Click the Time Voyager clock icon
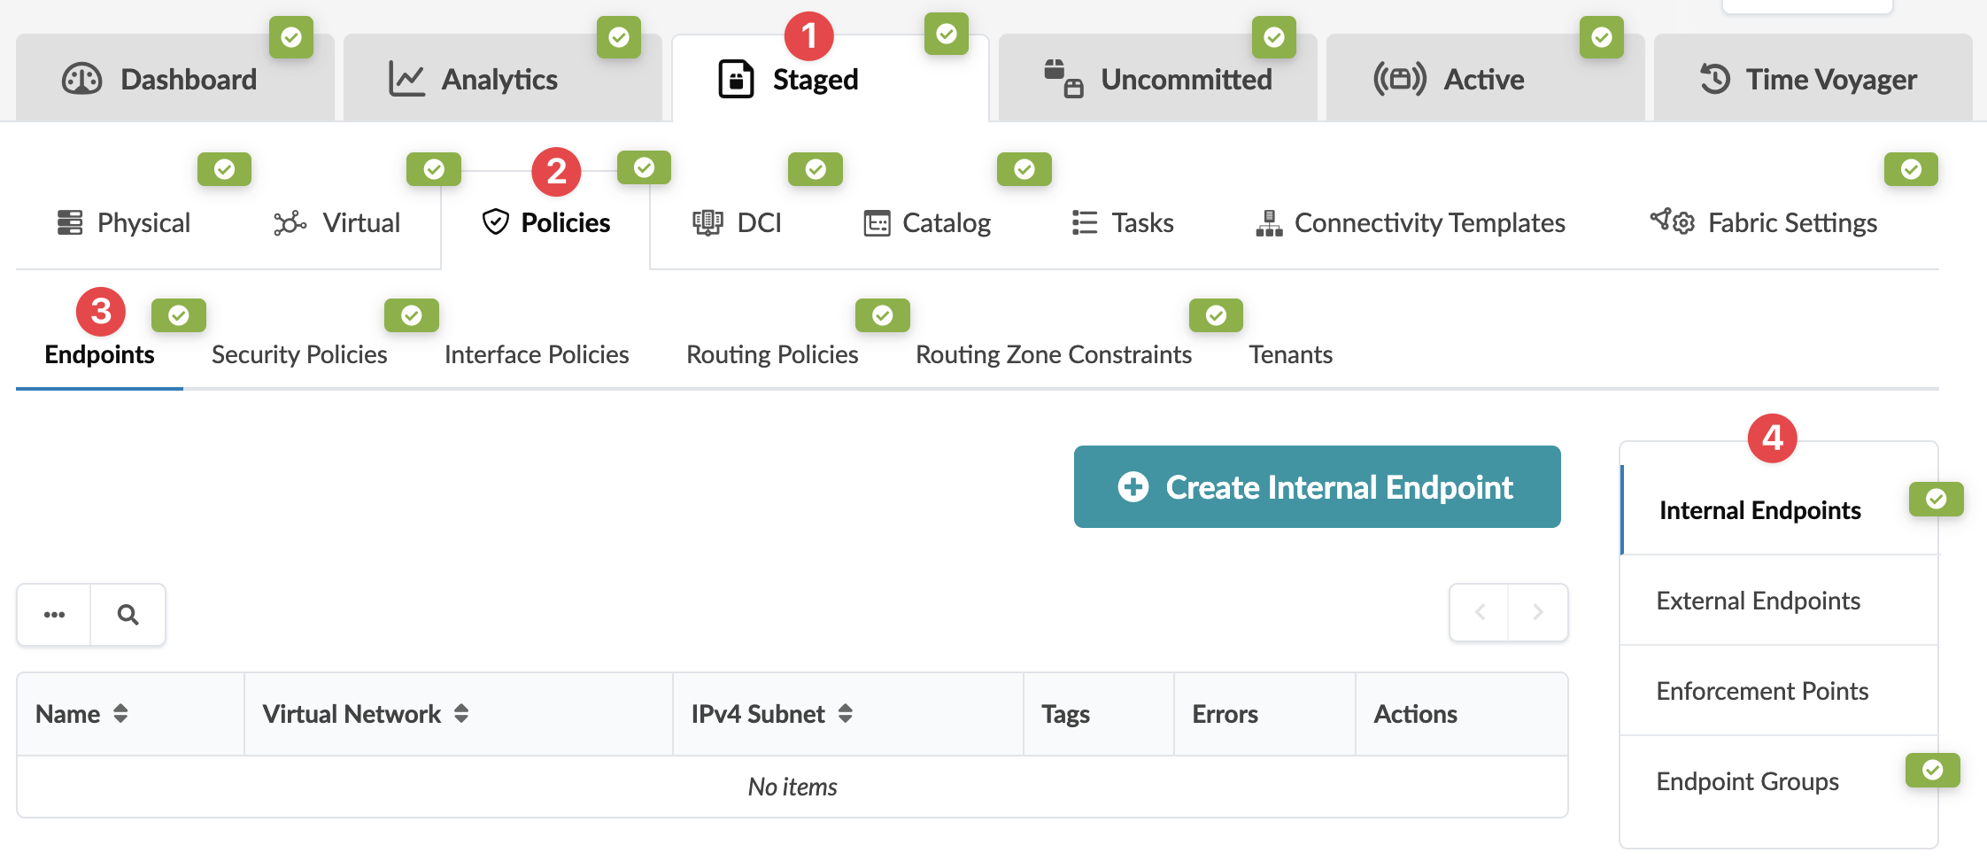 click(1714, 79)
